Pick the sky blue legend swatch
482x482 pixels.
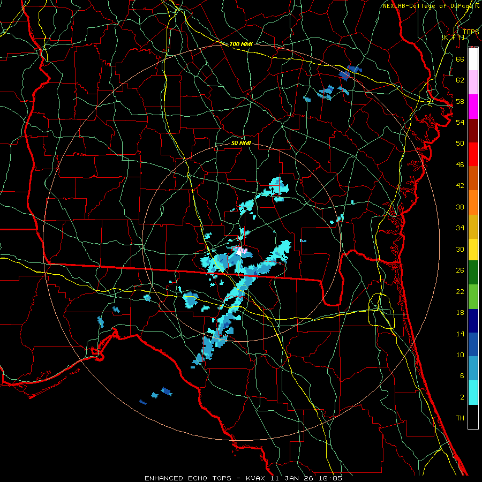click(x=473, y=368)
